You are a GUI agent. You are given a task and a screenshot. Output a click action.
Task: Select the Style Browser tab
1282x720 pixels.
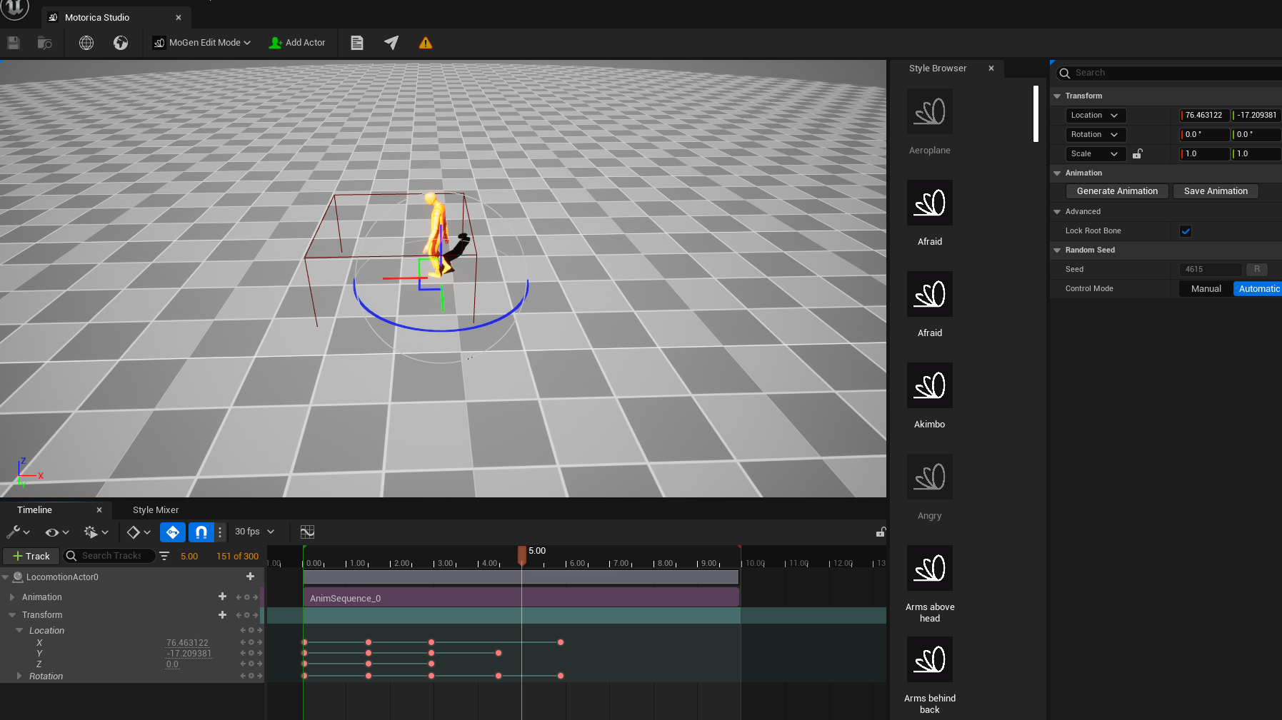(938, 69)
